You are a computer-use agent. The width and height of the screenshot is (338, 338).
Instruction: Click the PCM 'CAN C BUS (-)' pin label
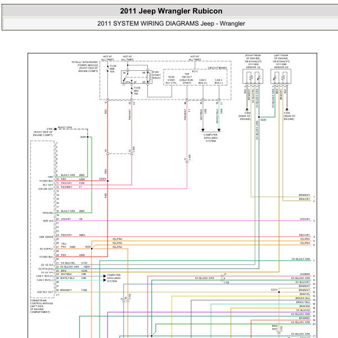[45, 280]
